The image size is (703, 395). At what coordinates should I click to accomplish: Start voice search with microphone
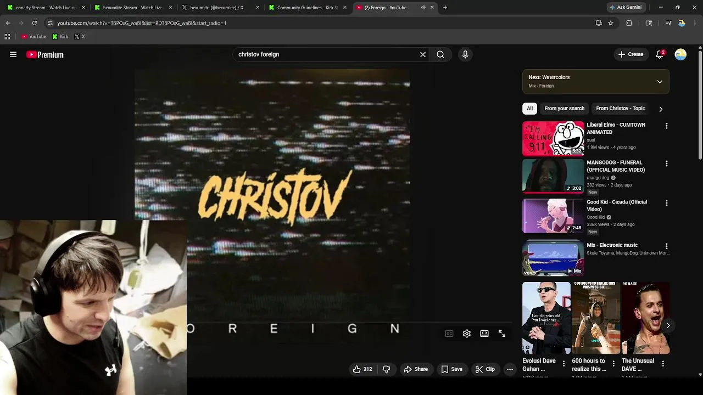465,54
